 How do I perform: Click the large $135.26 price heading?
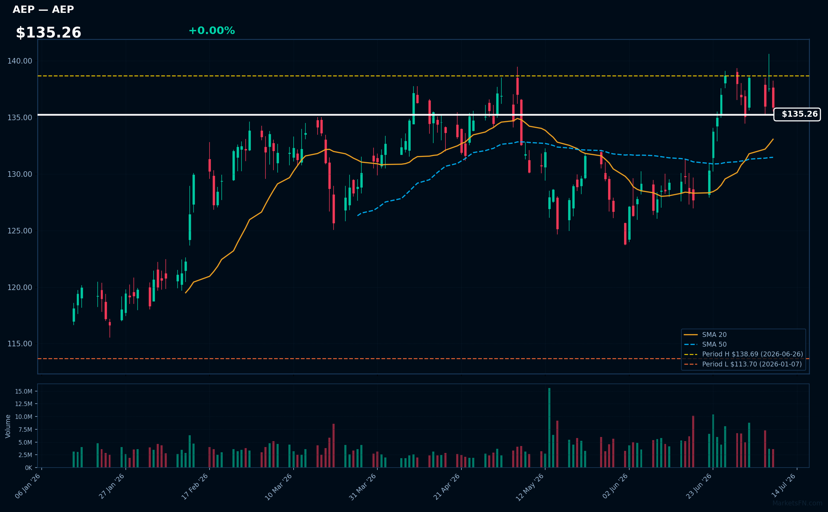click(48, 33)
